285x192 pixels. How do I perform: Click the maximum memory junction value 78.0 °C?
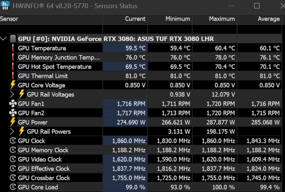(225, 57)
